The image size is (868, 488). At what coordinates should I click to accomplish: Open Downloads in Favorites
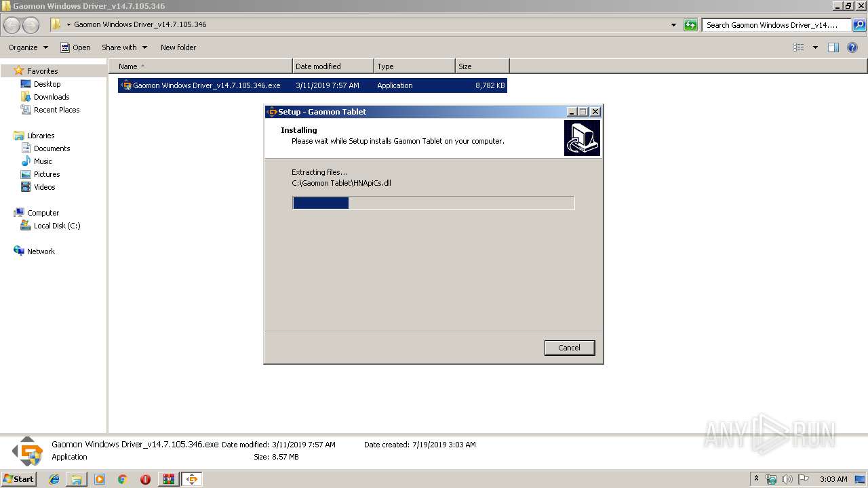[52, 97]
